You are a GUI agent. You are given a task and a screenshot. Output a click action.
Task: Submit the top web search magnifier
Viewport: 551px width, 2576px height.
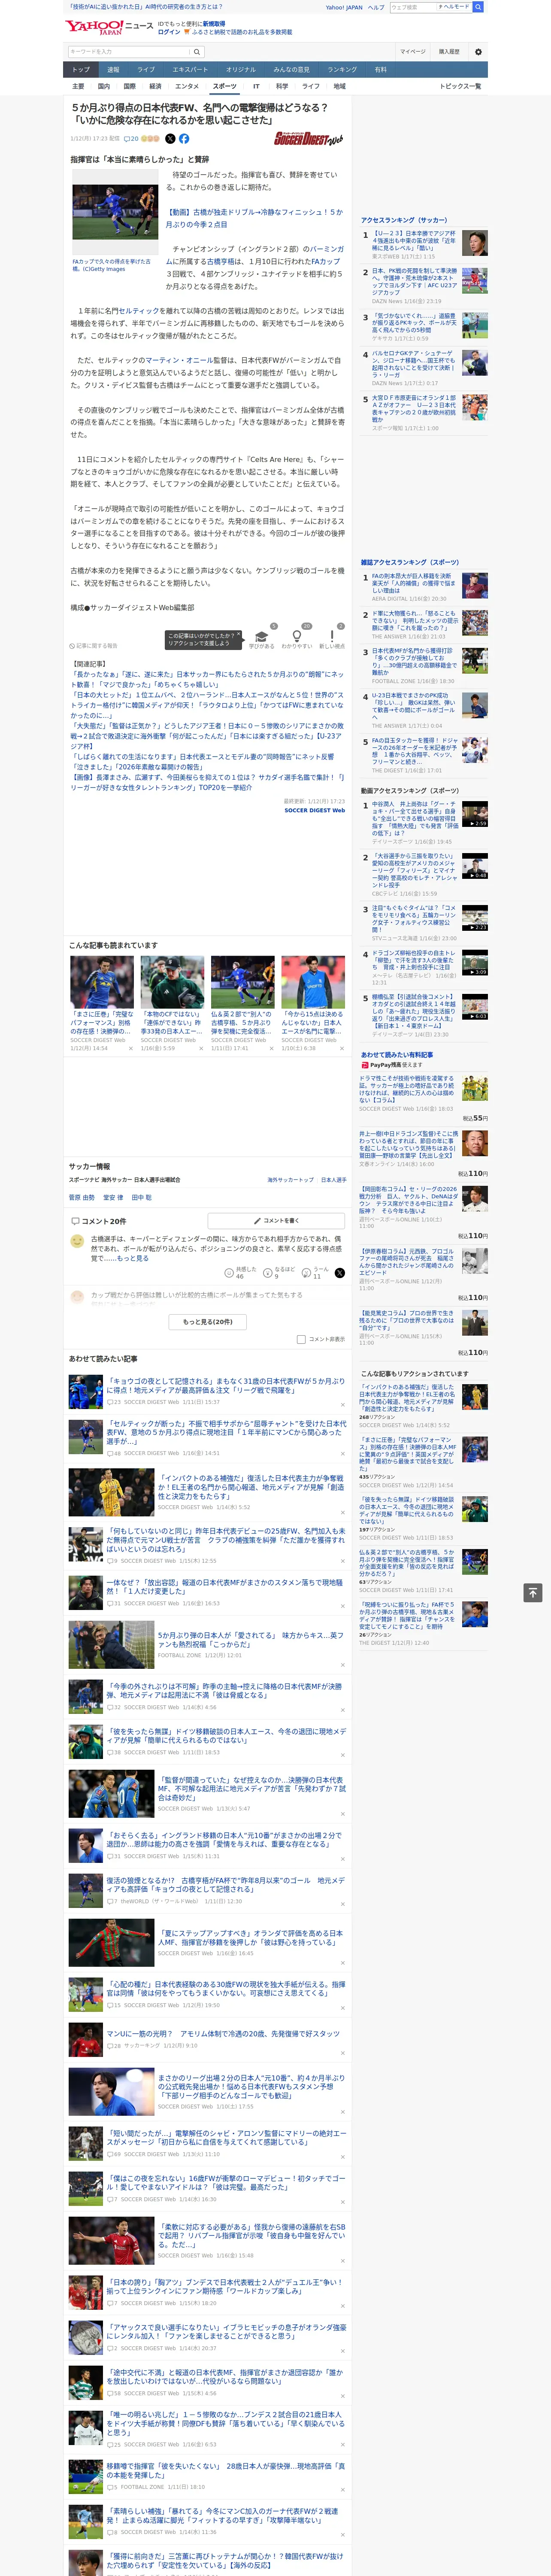click(478, 7)
